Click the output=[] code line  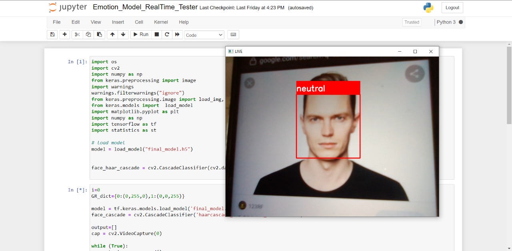coord(104,227)
